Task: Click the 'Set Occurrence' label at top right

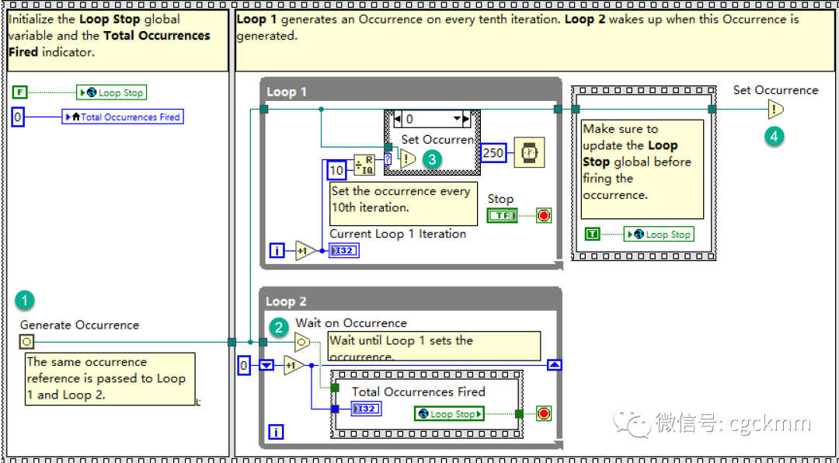Action: [x=775, y=90]
